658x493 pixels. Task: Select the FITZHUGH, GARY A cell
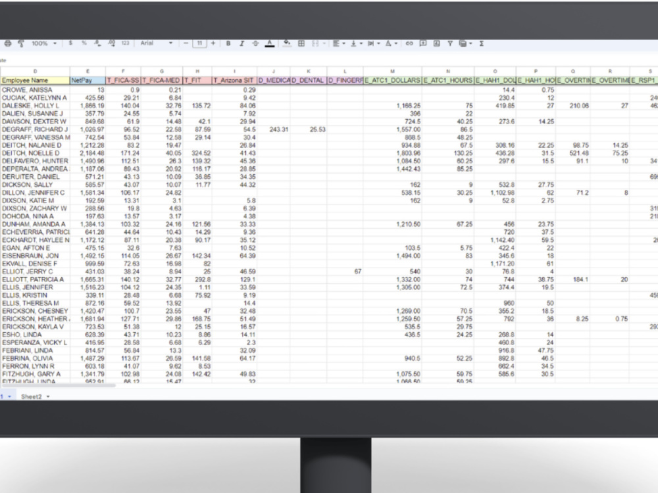(35, 374)
